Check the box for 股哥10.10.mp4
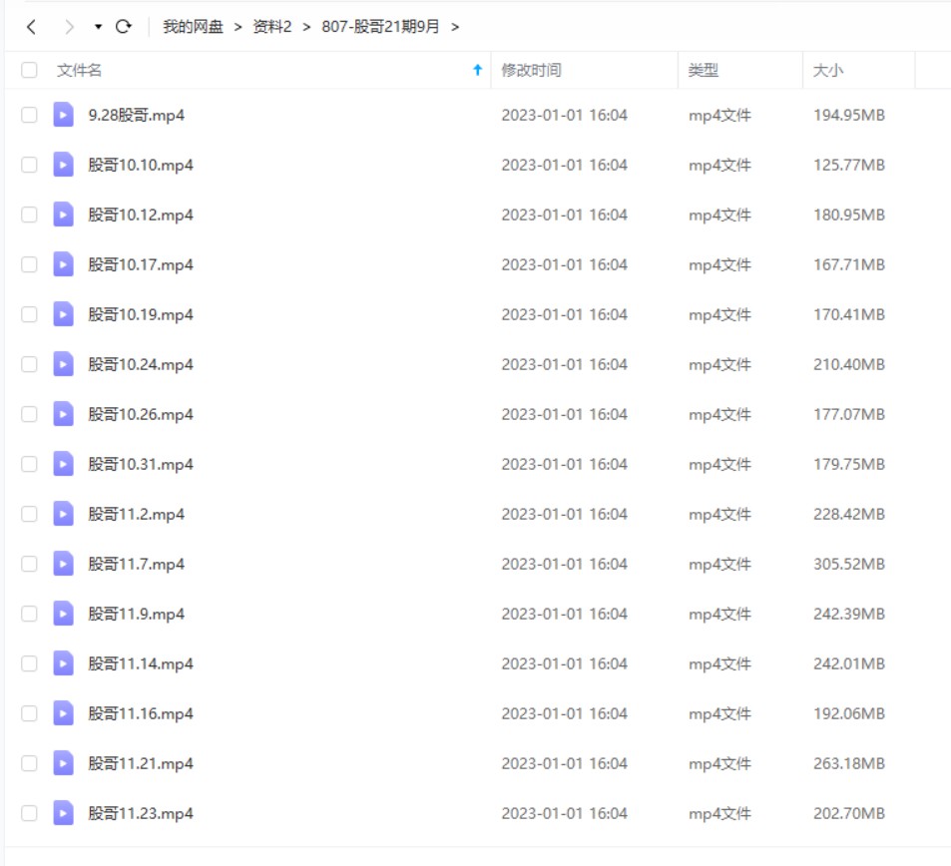 pos(29,165)
